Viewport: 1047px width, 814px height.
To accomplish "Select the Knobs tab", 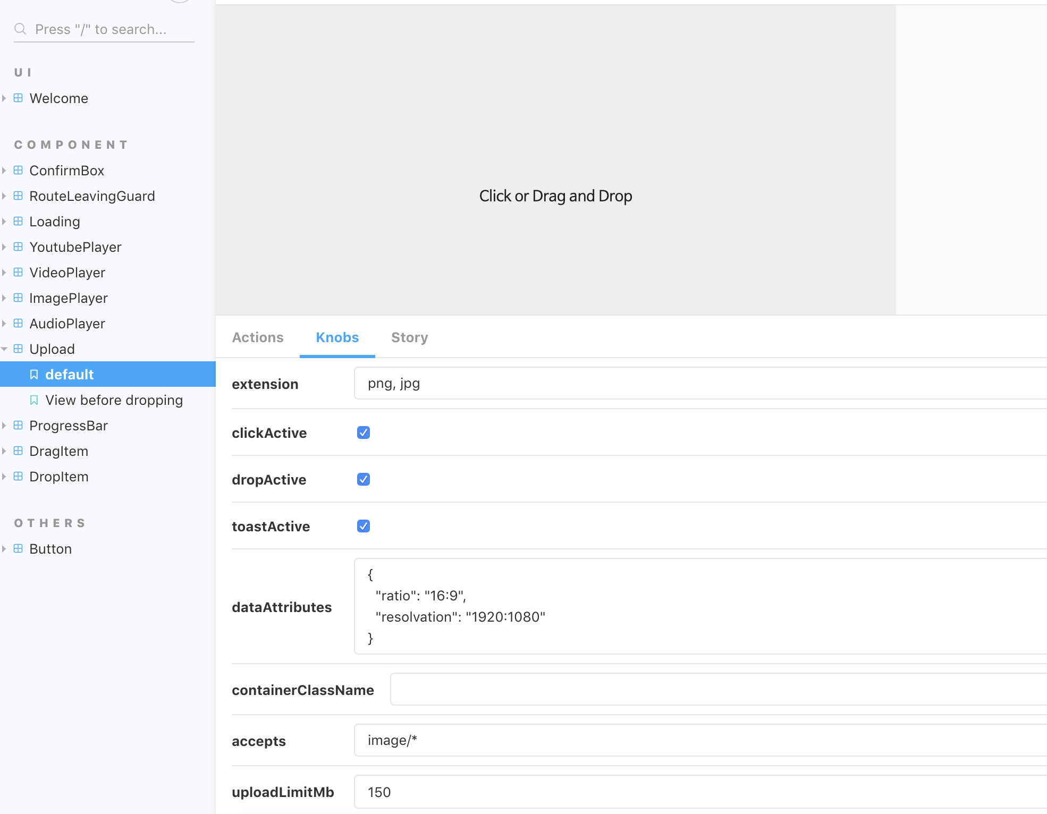I will point(337,337).
